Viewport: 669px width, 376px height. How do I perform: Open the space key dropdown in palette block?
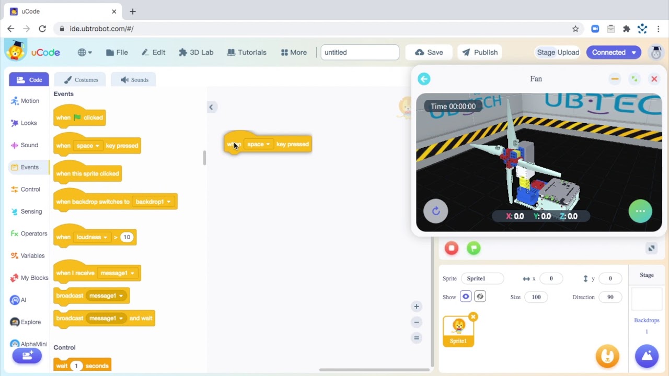[88, 146]
